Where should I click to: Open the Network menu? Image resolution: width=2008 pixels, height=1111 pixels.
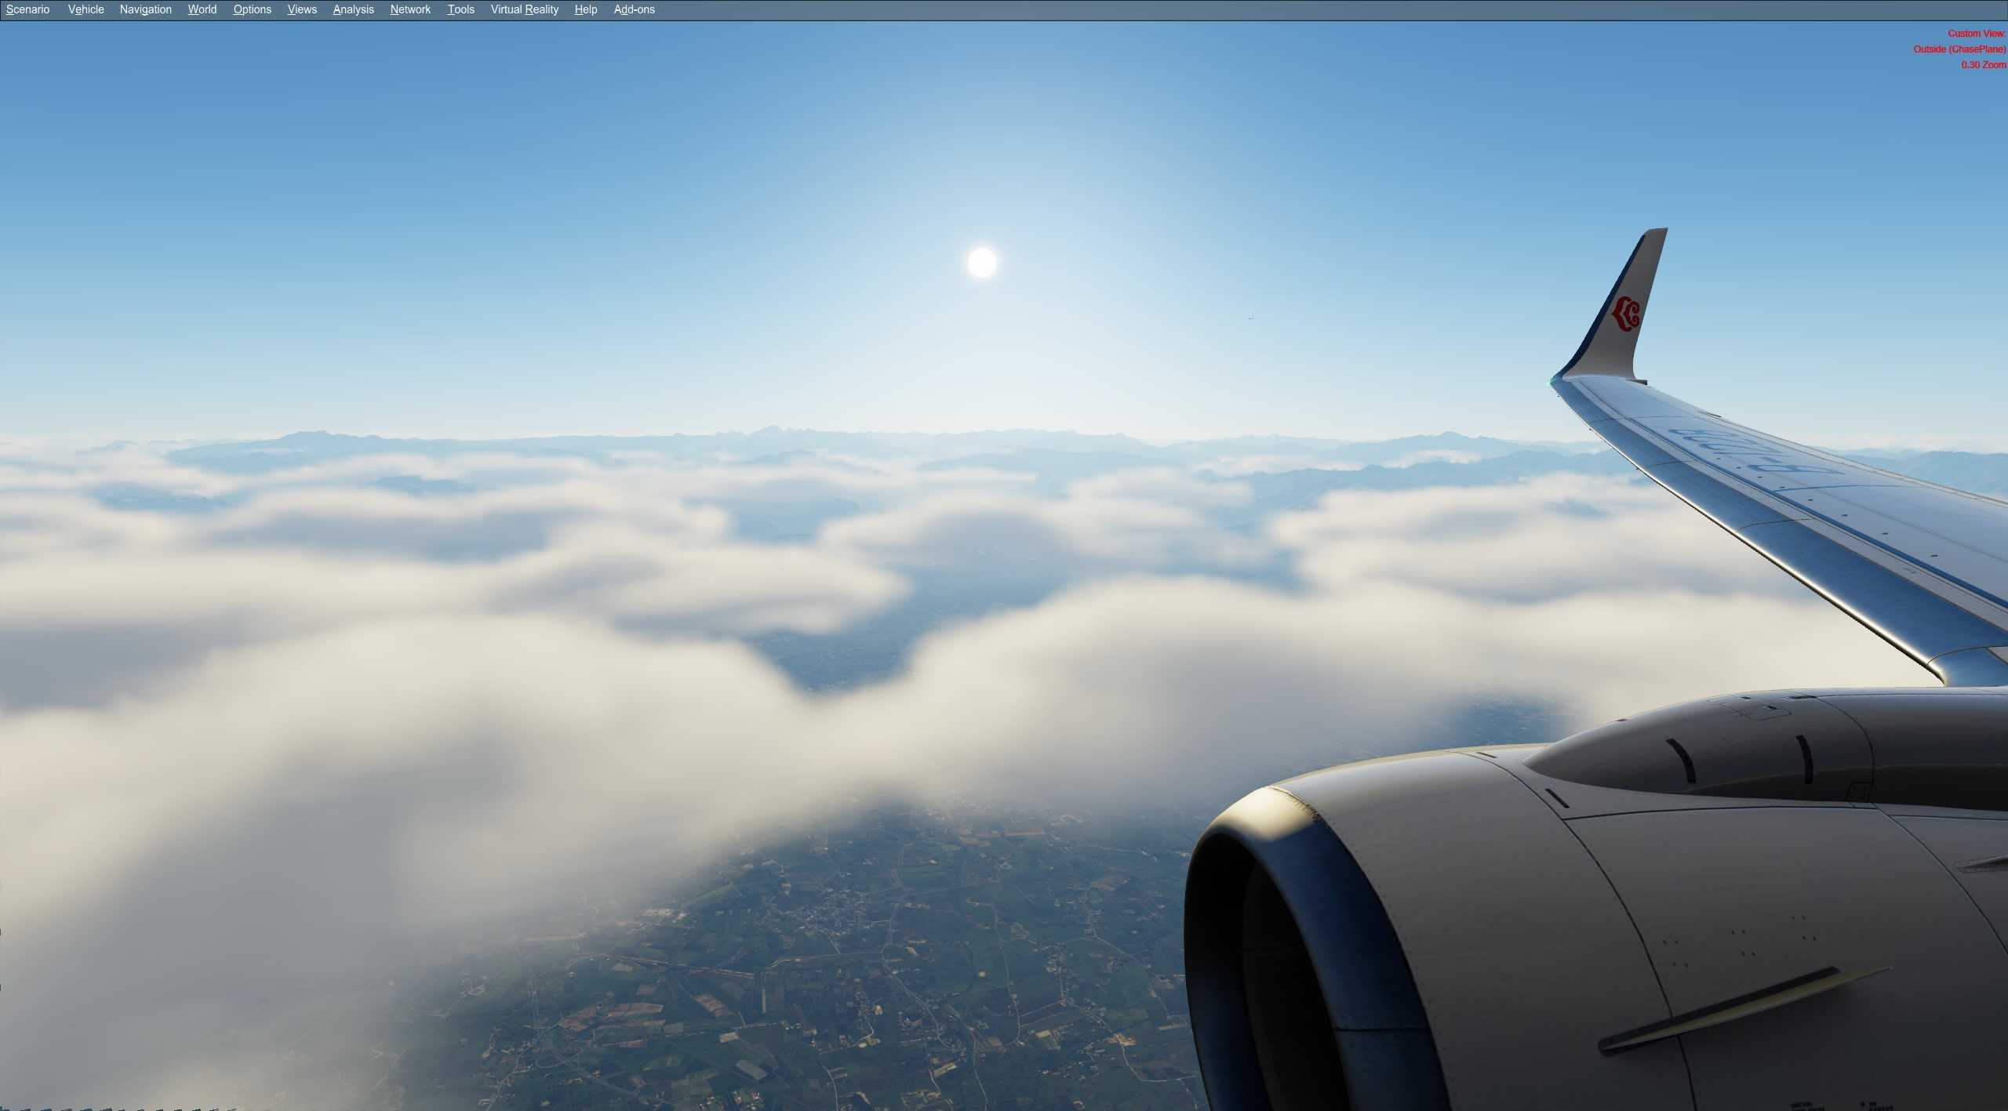(x=410, y=9)
